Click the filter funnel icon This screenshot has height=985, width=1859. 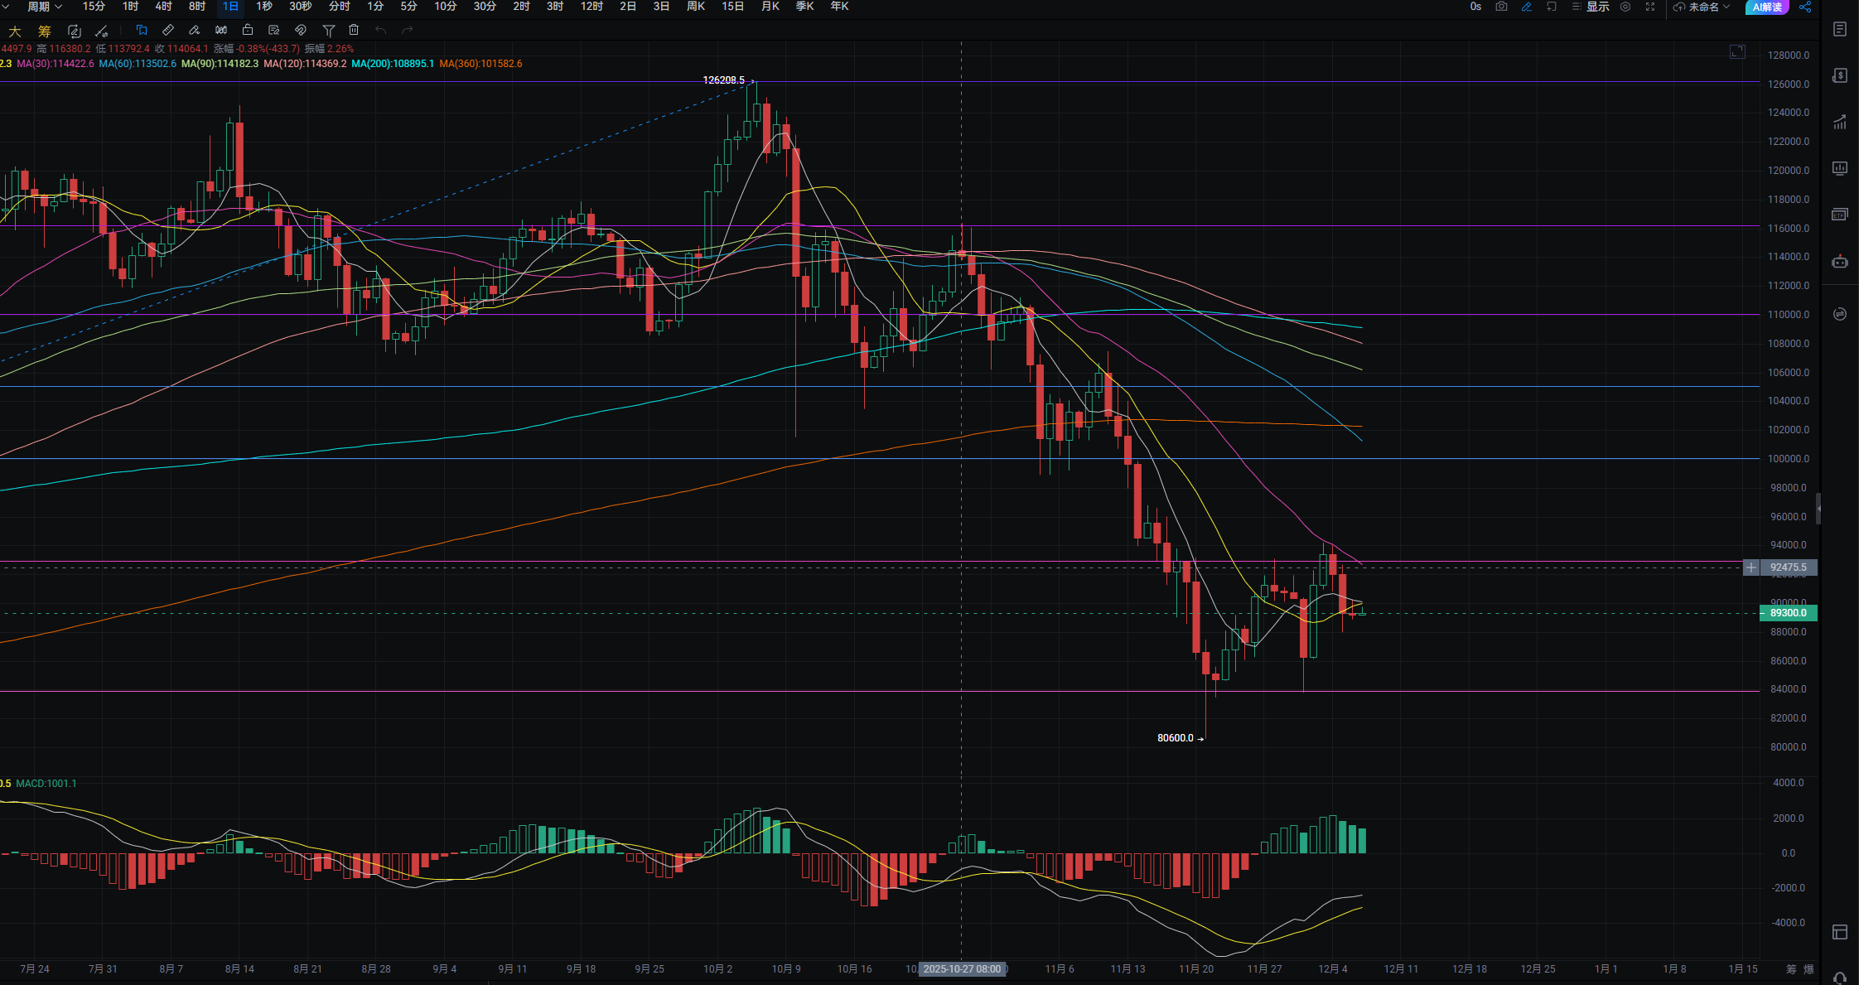pyautogui.click(x=328, y=31)
